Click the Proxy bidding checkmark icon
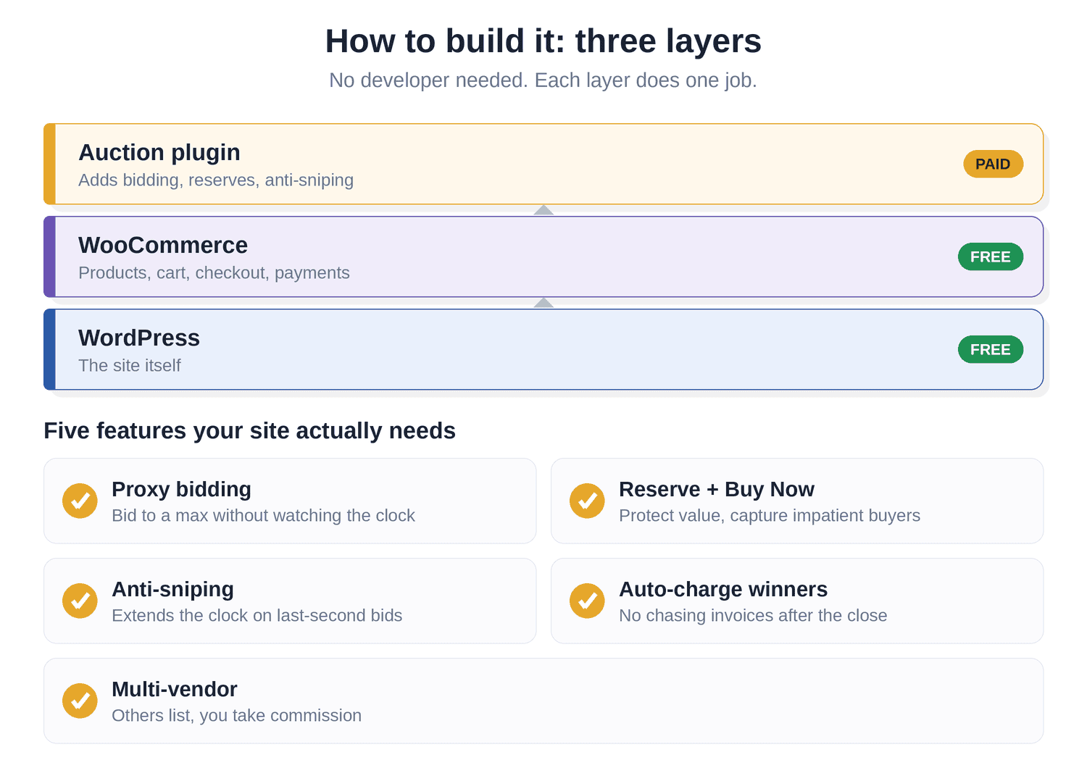 point(80,501)
